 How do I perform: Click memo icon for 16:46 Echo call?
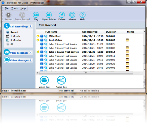[127, 68]
